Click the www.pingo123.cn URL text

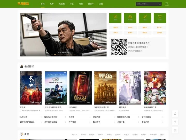click(135, 51)
